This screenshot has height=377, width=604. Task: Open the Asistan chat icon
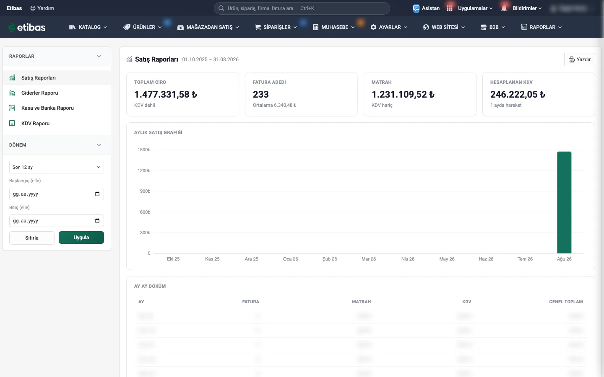click(x=416, y=8)
